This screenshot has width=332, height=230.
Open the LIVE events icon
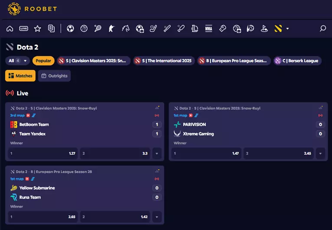pos(23,28)
